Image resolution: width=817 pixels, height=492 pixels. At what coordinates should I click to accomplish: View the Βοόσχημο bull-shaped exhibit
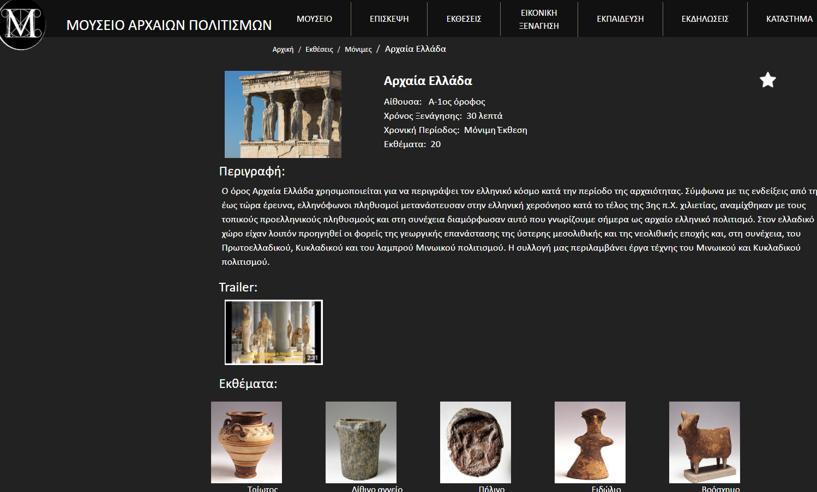coord(705,442)
